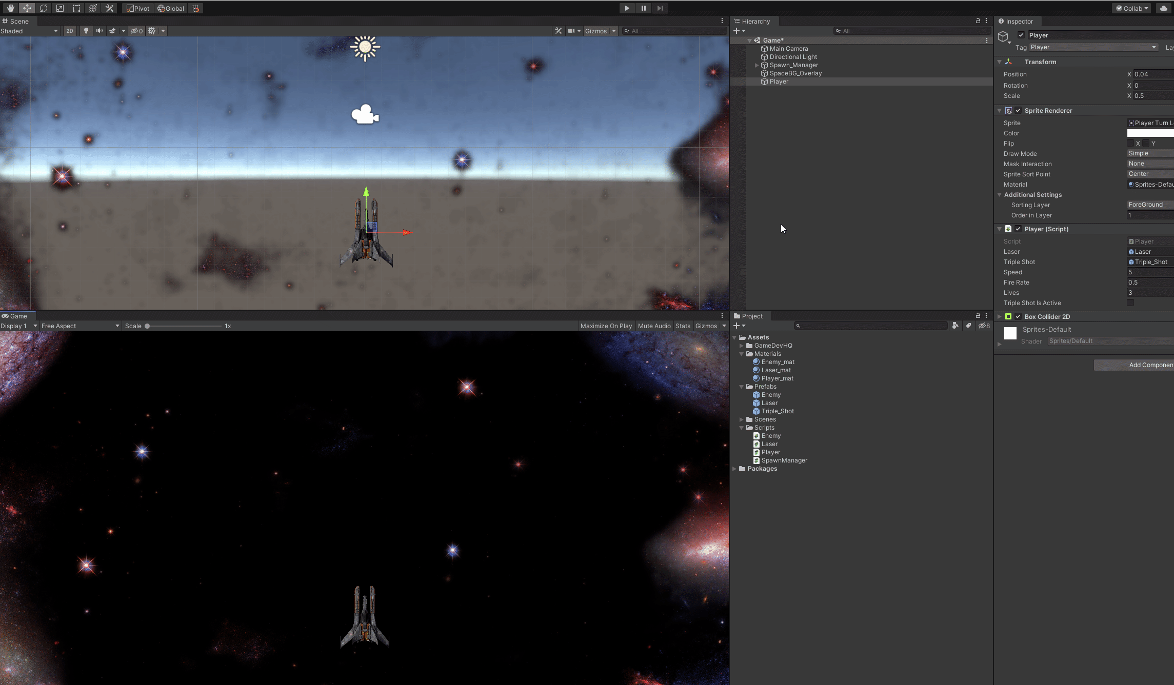Toggle scene audio speaker icon
Viewport: 1174px width, 685px height.
99,31
